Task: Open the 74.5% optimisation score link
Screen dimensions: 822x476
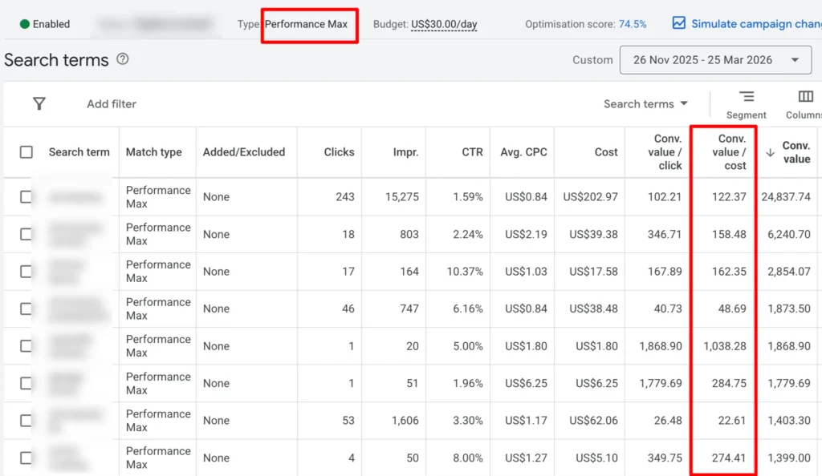Action: [633, 24]
